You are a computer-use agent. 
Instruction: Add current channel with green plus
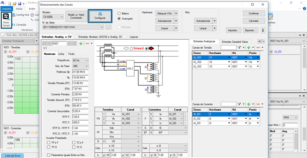(249, 104)
